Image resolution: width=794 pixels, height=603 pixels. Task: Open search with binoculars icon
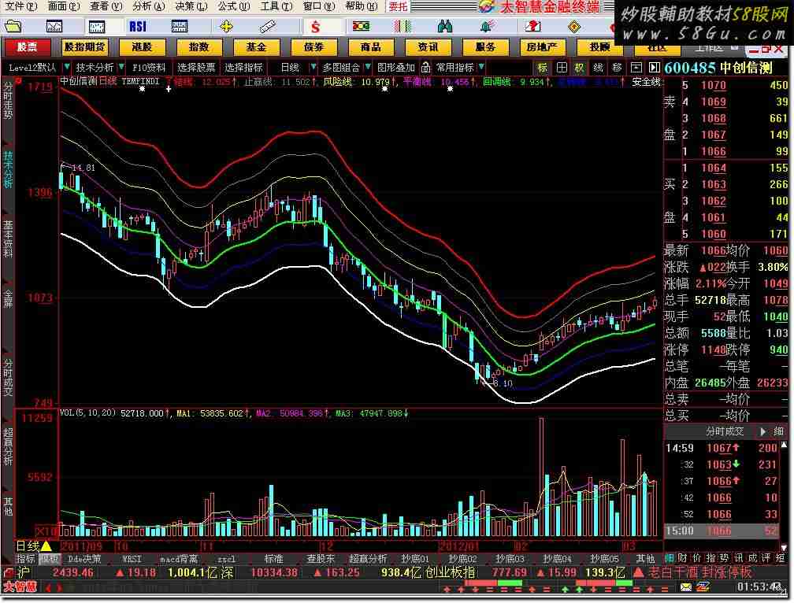(x=444, y=26)
